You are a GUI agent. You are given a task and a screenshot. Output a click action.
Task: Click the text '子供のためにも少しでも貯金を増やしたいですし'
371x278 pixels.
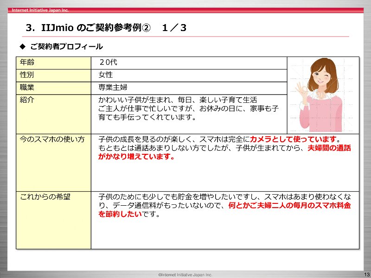click(177, 196)
